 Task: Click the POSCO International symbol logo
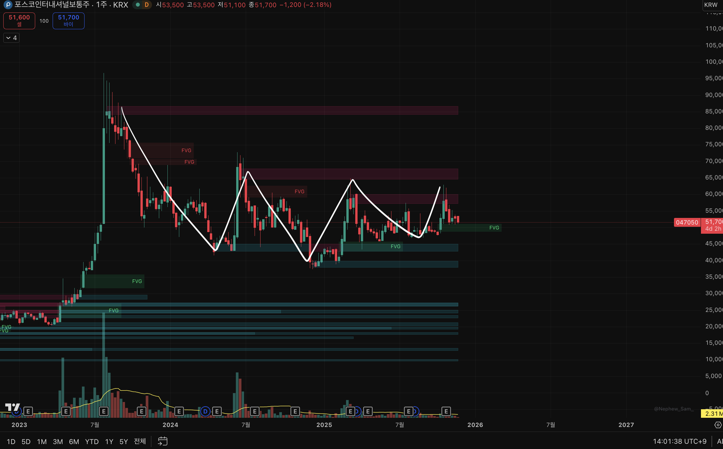click(8, 5)
